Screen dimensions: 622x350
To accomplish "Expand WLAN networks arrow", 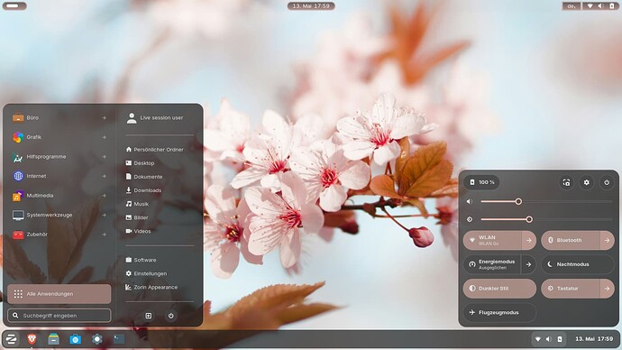I will coord(529,240).
